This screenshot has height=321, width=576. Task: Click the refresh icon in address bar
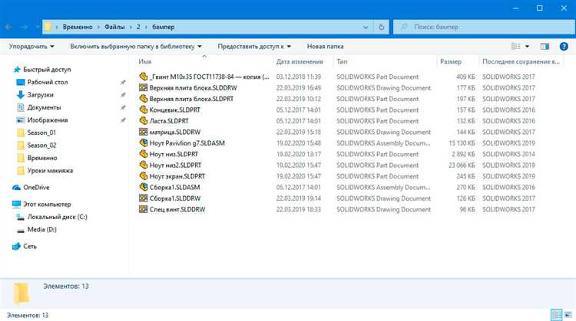pos(381,27)
